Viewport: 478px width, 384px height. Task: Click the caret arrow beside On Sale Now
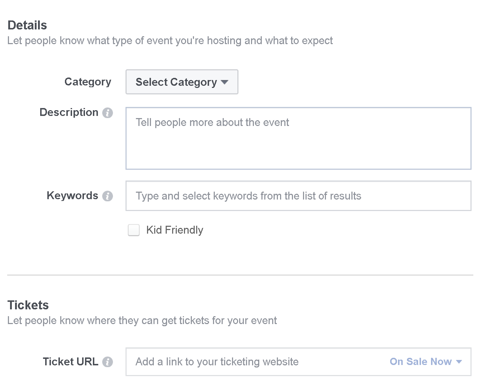[x=459, y=362]
